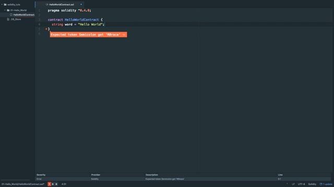Click the red error count badge
Viewport: 334px width, 187px height.
coord(49,184)
